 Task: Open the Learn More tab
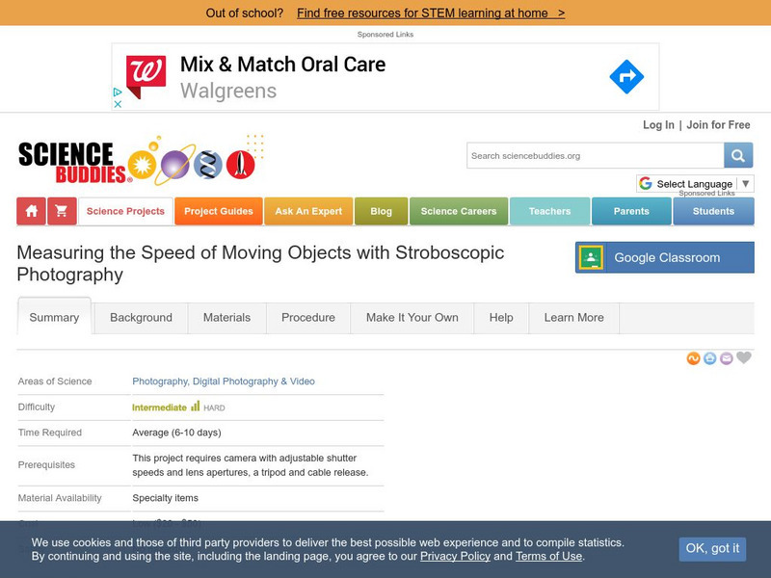click(x=573, y=318)
